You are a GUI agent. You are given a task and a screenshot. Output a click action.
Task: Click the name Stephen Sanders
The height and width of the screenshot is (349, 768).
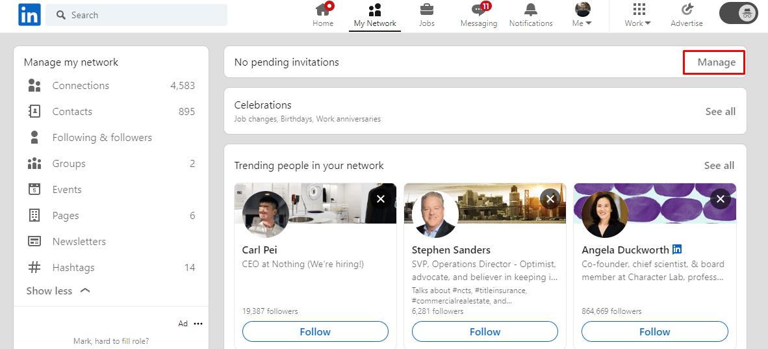(451, 250)
